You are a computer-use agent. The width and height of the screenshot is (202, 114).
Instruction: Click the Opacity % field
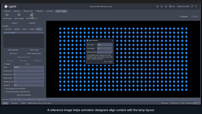click(29, 85)
